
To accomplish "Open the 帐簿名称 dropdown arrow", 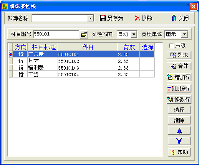I will pyautogui.click(x=91, y=18).
